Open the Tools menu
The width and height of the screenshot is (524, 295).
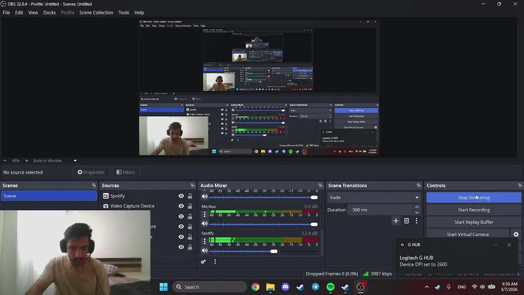pyautogui.click(x=123, y=13)
